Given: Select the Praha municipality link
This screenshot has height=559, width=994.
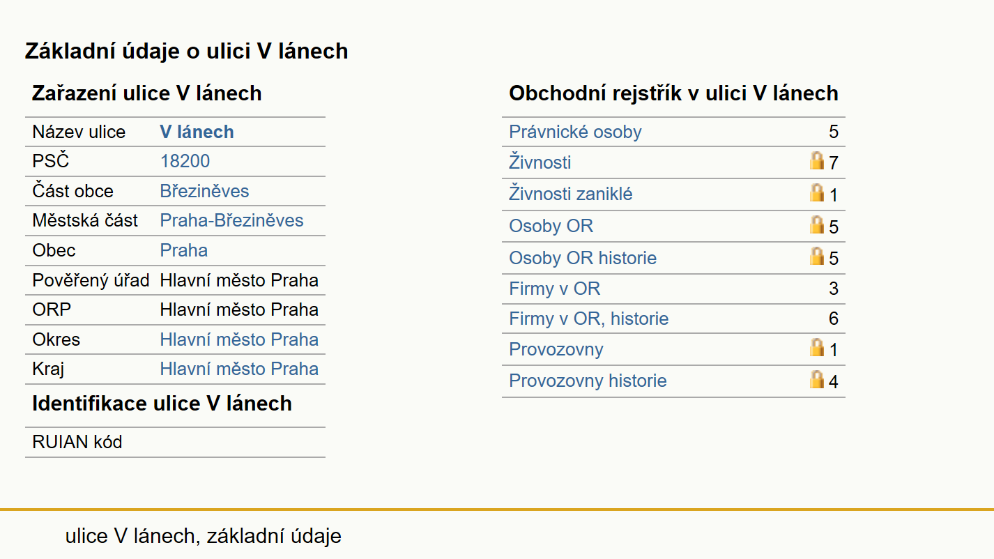Looking at the screenshot, I should [184, 250].
